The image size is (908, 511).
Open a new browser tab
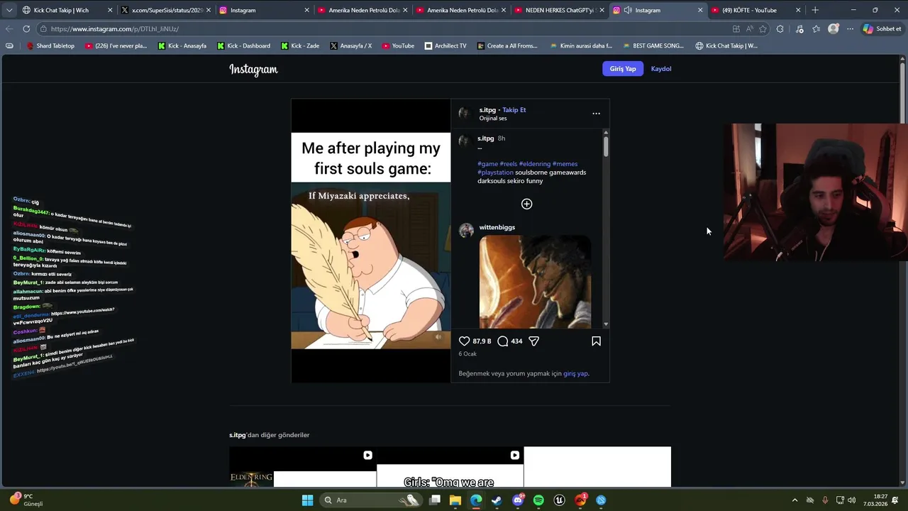point(815,10)
